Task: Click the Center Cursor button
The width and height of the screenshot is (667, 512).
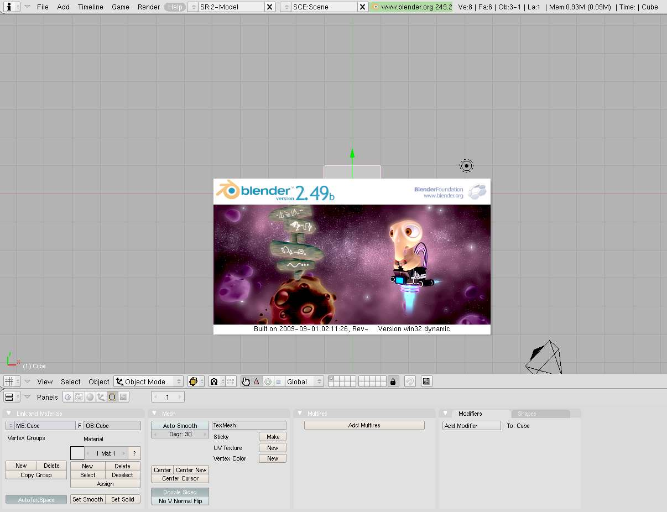Action: click(x=180, y=478)
